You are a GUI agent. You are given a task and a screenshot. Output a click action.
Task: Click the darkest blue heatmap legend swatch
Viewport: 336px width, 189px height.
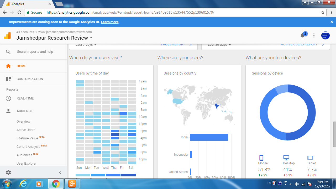[x=128, y=175]
